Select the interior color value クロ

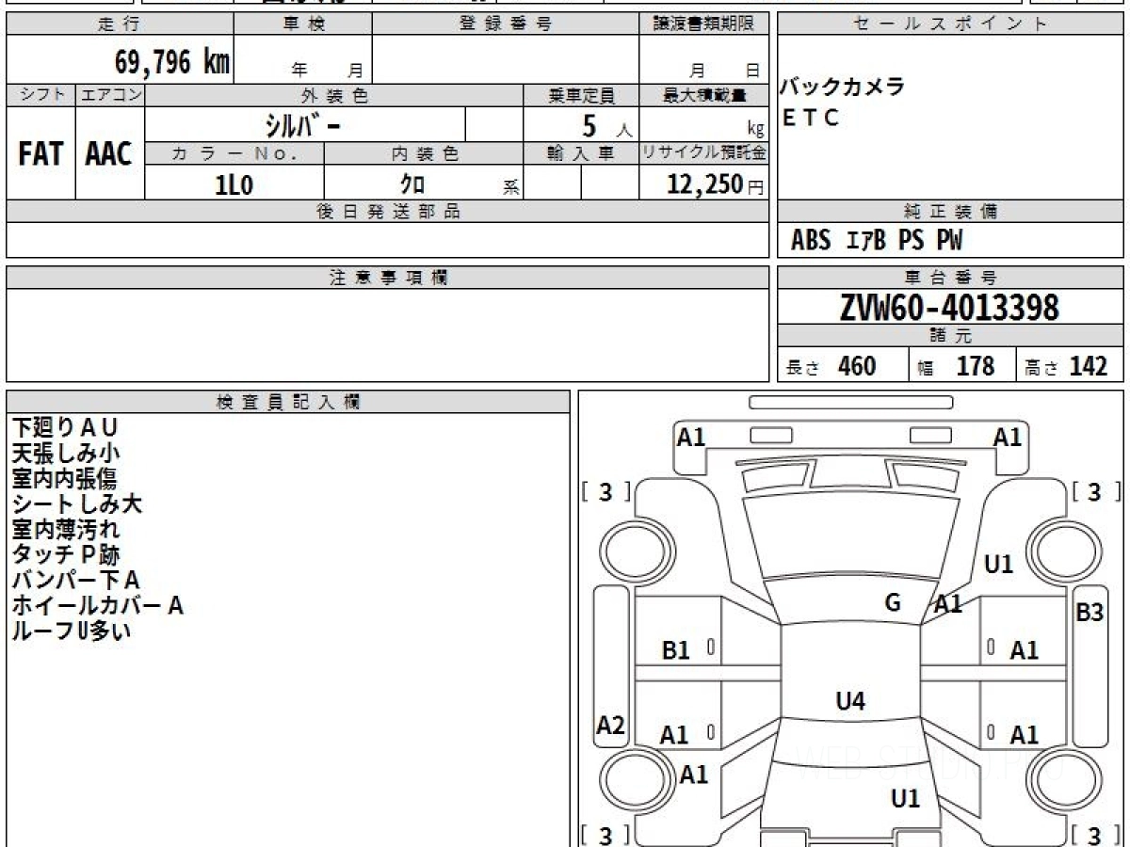tap(412, 184)
